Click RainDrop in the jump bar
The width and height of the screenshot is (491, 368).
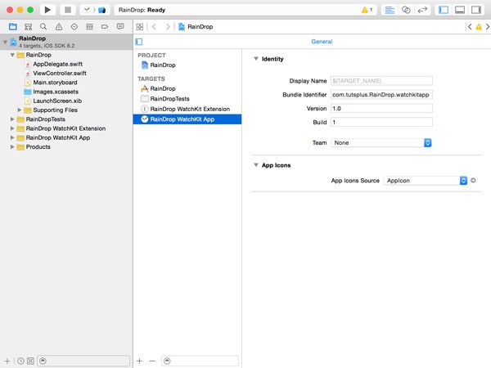pyautogui.click(x=196, y=27)
